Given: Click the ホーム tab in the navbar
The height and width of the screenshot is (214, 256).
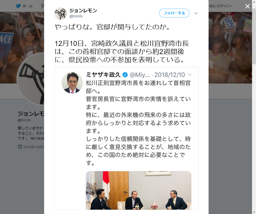Looking at the screenshot, I should [x=27, y=6].
